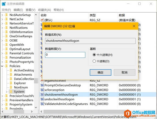Viewport: 157px width, 119px height.
Task: Select the OEMInformation folder icon
Action: coord(7,32)
